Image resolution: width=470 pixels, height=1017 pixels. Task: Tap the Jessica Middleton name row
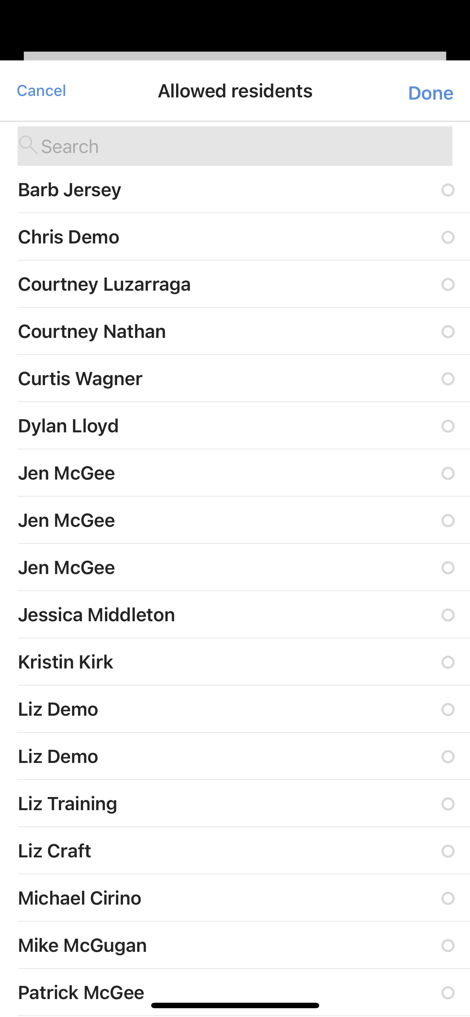(97, 615)
